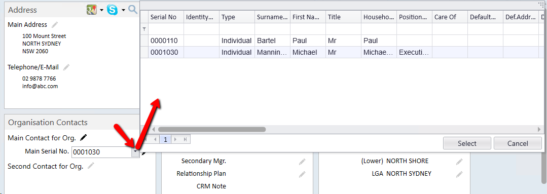
Task: Edit Main Contact for Org. pencil icon
Action: [83, 138]
